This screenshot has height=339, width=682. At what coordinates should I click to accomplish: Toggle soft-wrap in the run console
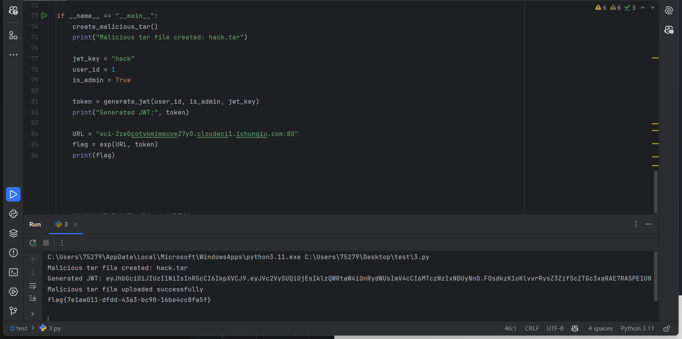[33, 286]
